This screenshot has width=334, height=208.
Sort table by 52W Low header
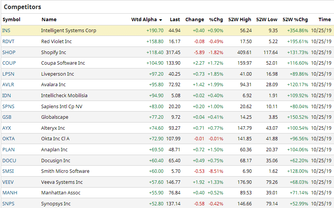tap(267, 19)
